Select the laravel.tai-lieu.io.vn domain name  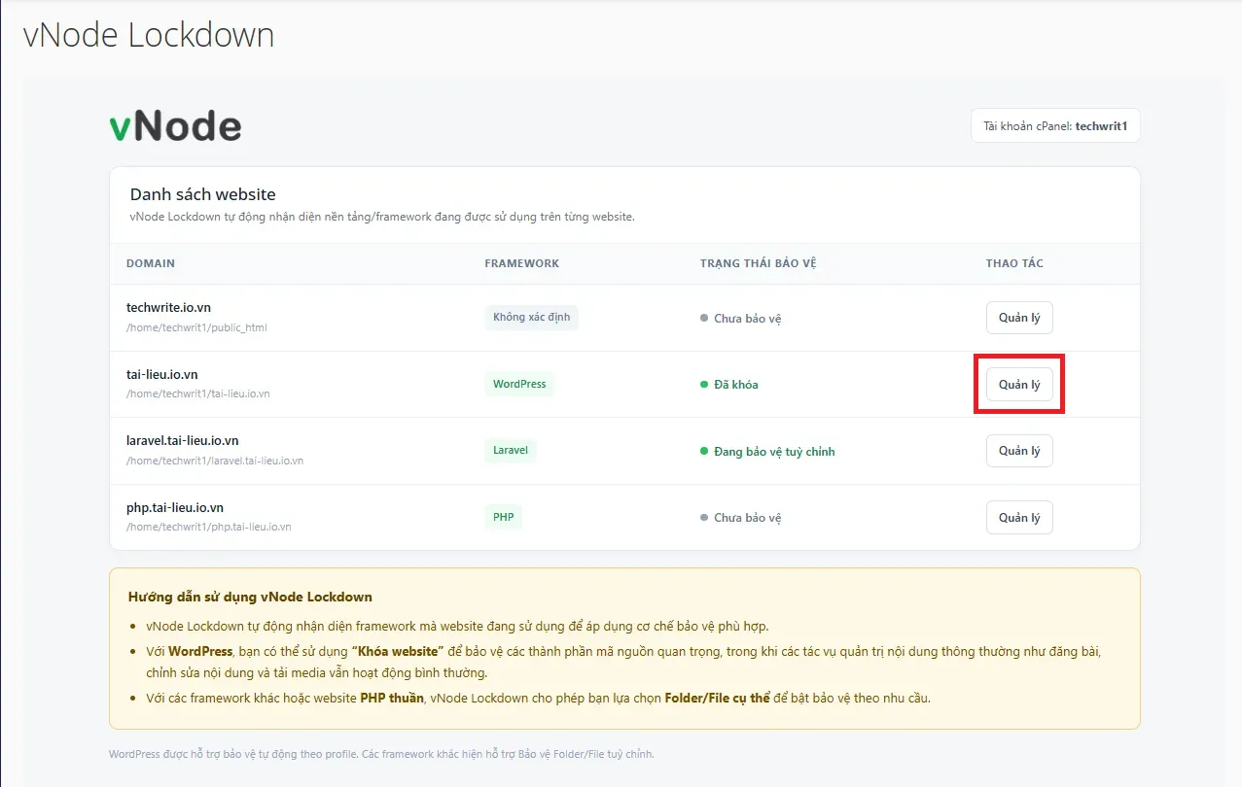[182, 441]
